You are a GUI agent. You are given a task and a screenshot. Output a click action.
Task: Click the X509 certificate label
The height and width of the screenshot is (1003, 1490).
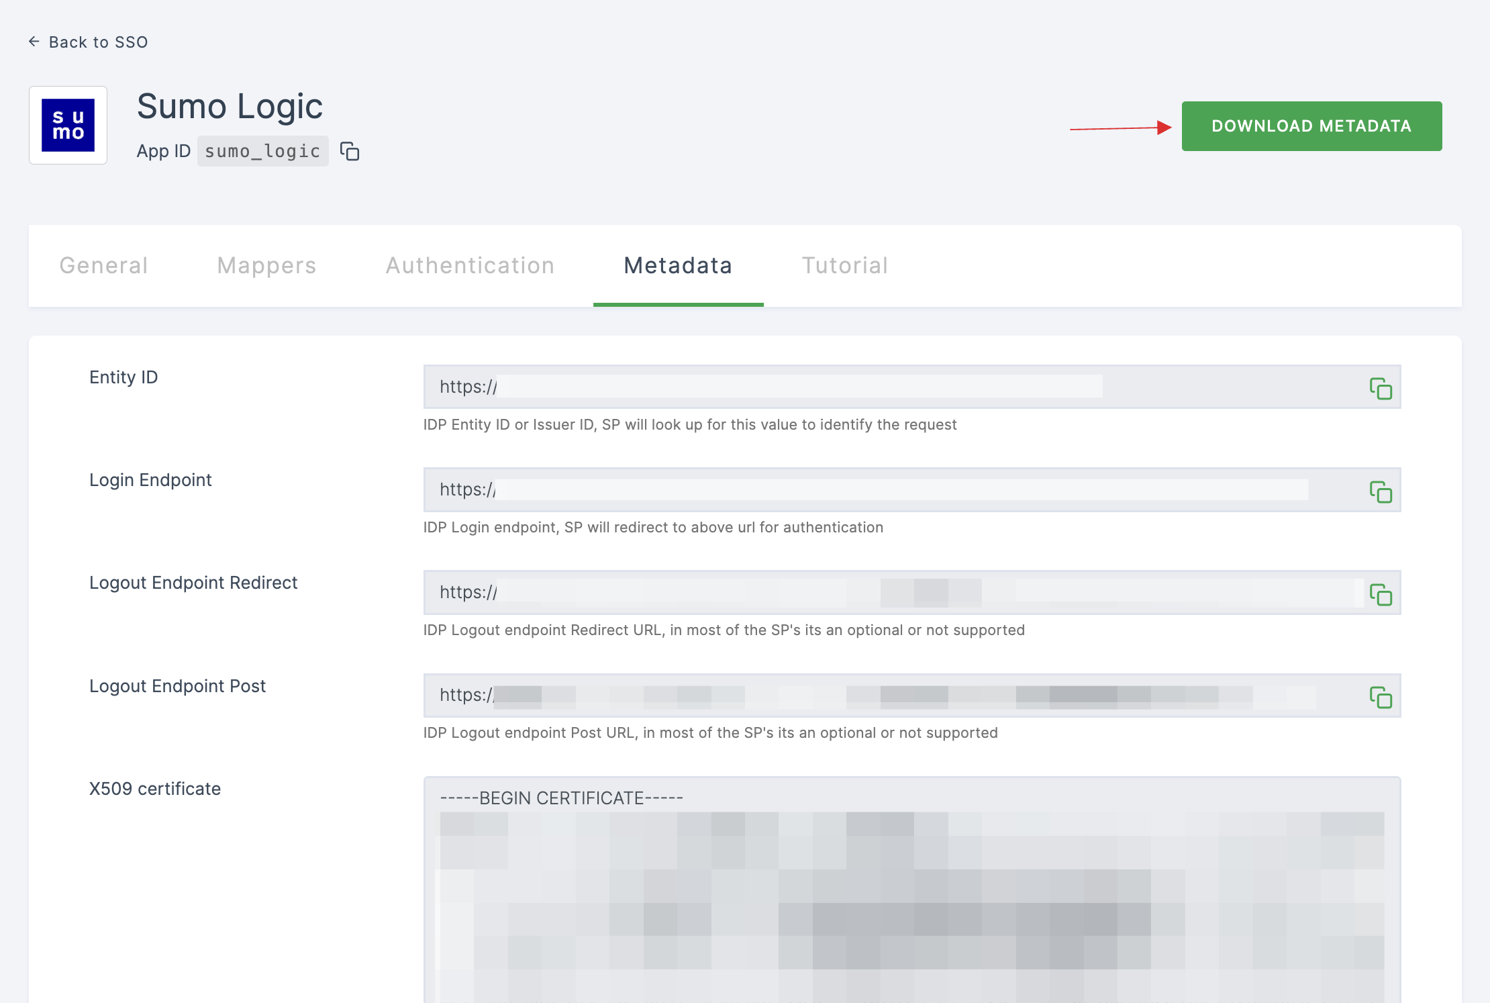tap(155, 789)
